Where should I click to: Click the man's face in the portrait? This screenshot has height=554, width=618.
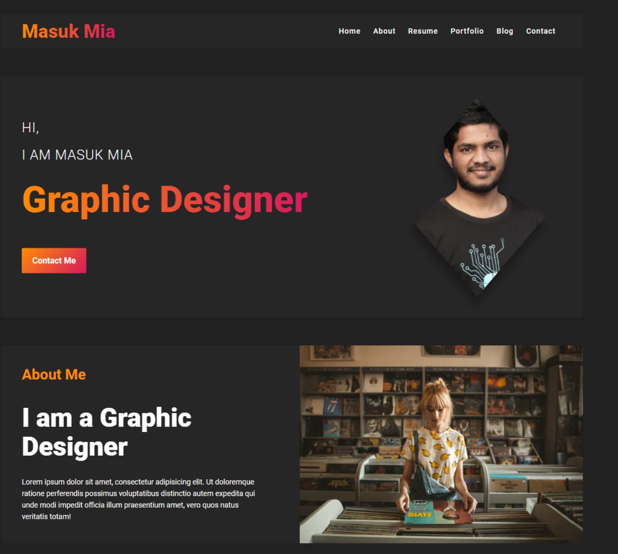[x=480, y=158]
